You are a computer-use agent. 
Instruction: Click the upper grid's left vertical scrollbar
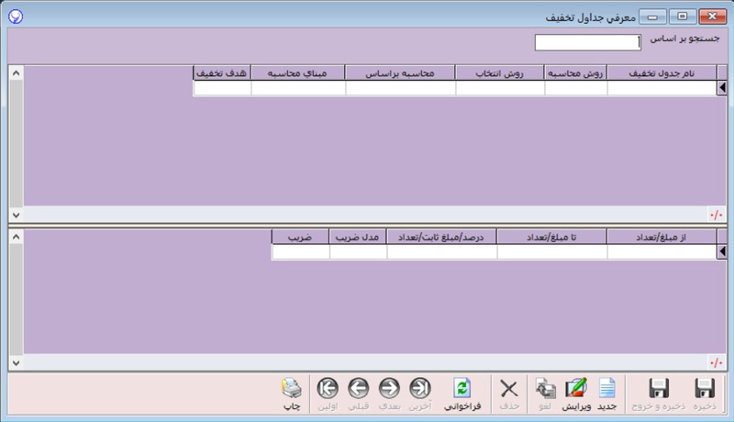click(x=16, y=138)
